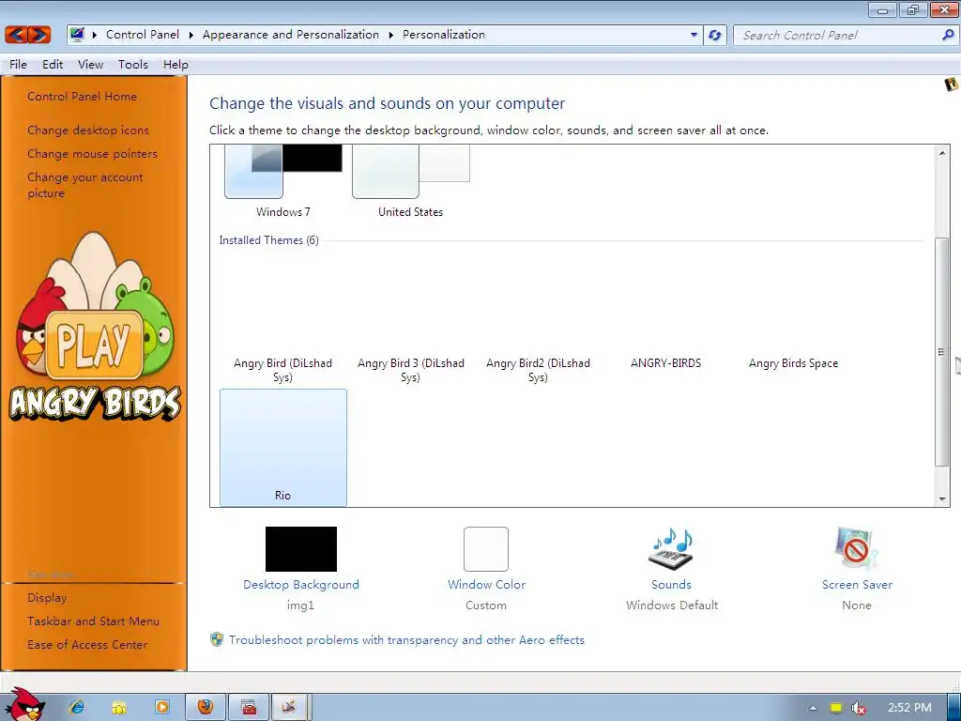Click the forward navigation arrow
Image resolution: width=961 pixels, height=721 pixels.
click(38, 35)
